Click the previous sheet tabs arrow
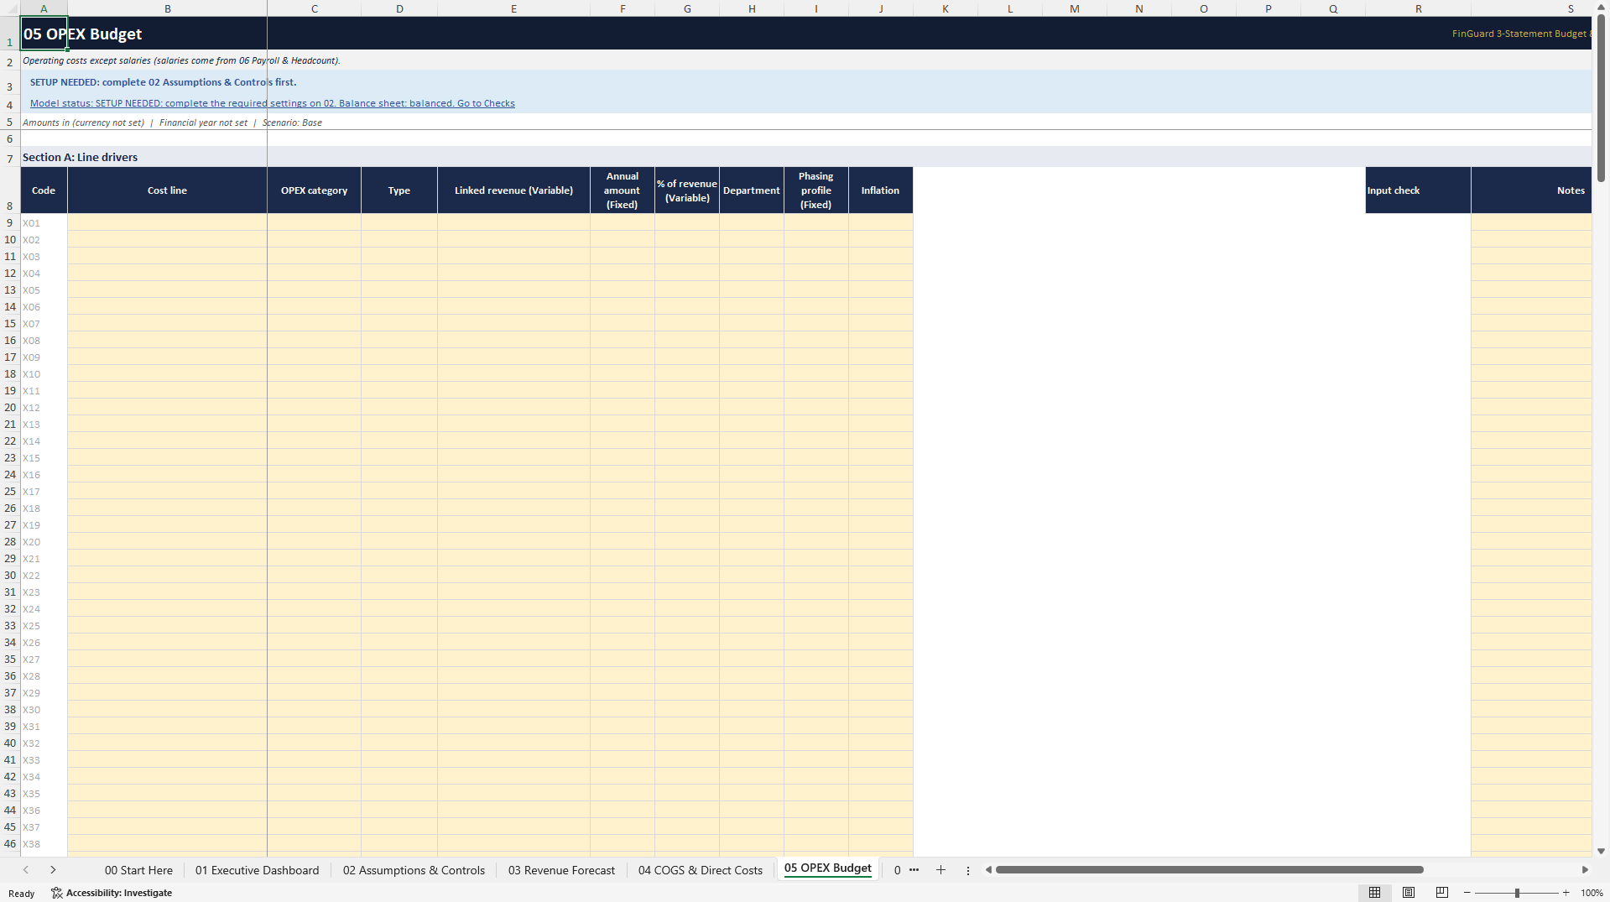Screen dimensions: 1610x902 (26, 870)
